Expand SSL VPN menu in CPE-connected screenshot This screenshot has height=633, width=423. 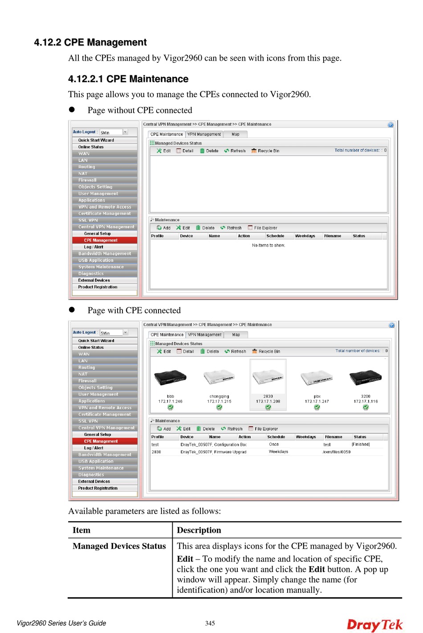[x=105, y=421]
